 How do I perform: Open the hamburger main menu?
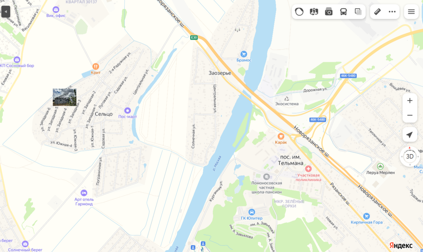[x=411, y=12]
